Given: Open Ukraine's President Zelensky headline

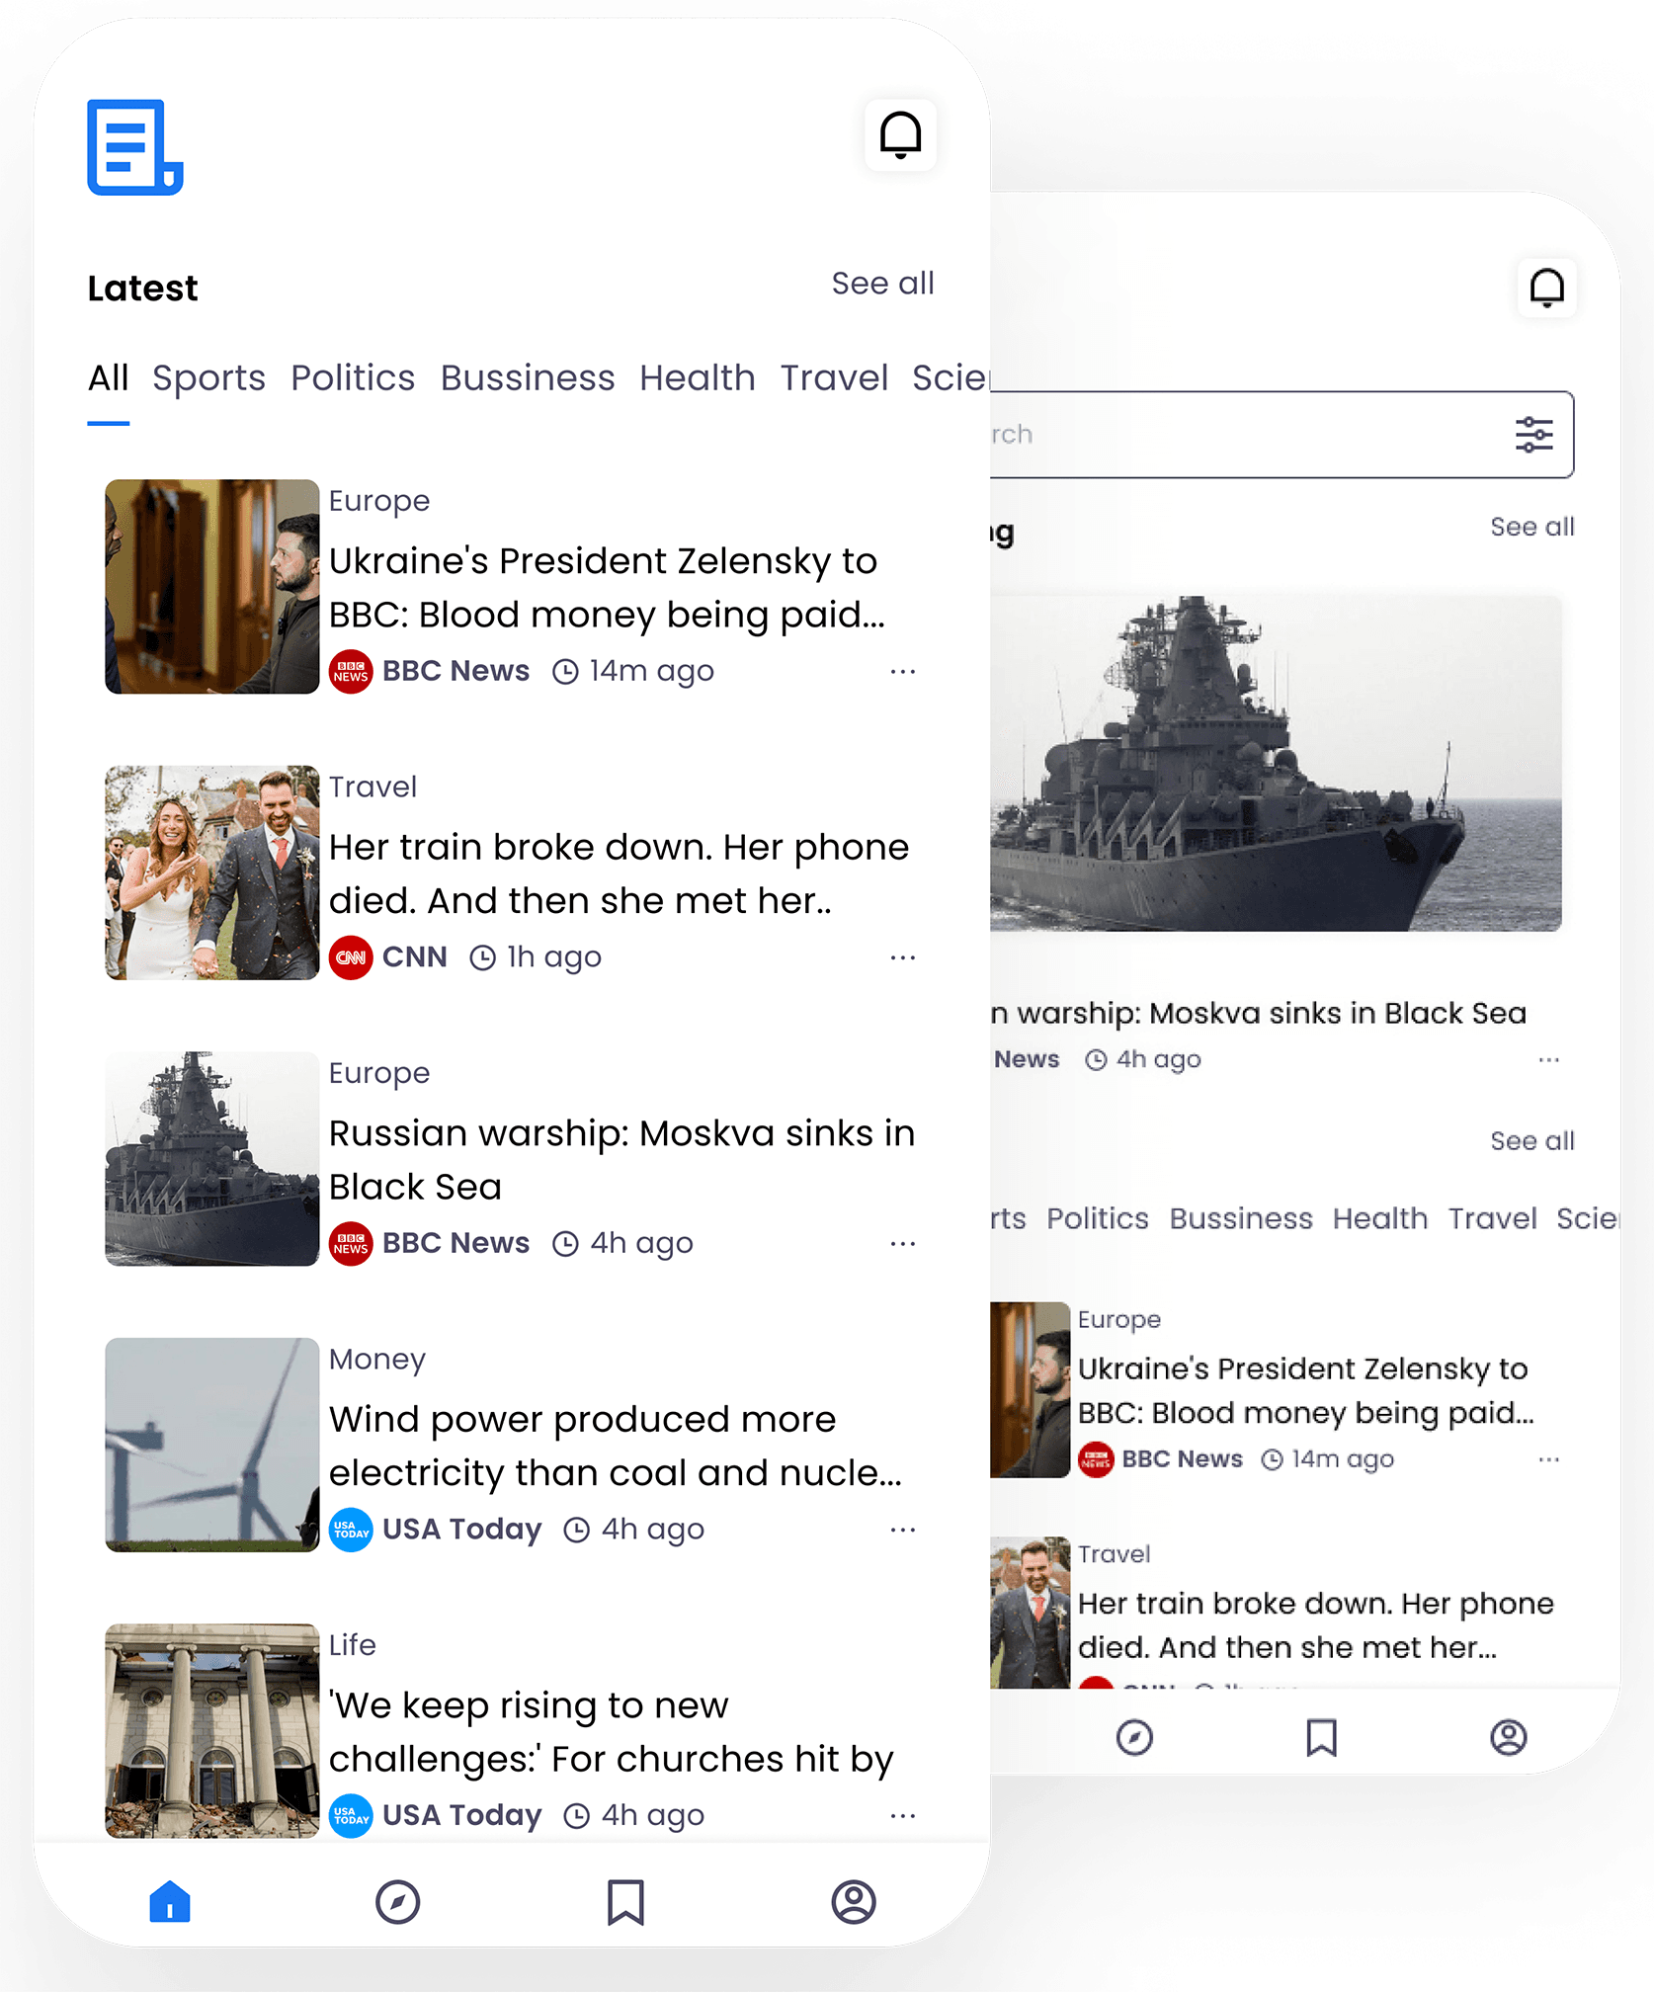Looking at the screenshot, I should (607, 588).
